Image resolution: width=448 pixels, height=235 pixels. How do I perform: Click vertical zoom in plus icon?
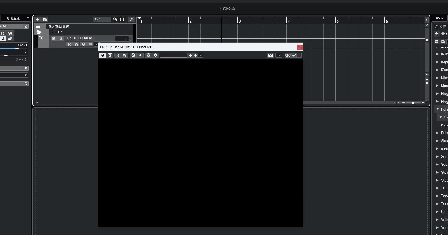coord(427,99)
